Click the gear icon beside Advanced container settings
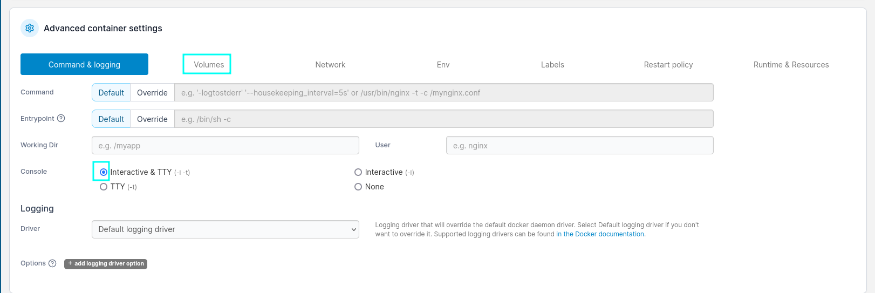Viewport: 875px width, 293px height. [x=30, y=28]
